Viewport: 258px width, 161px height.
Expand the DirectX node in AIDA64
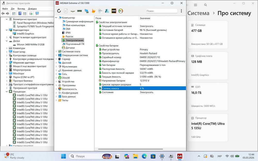point(56,78)
